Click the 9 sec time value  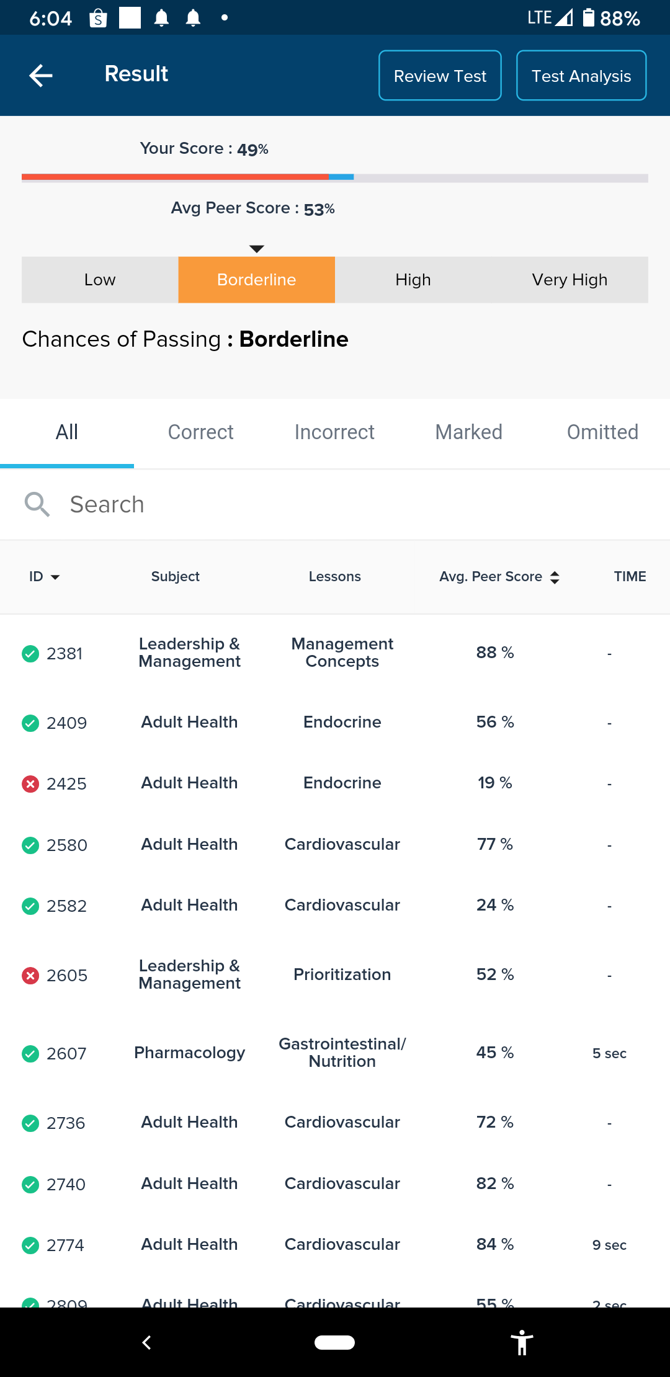tap(609, 1245)
